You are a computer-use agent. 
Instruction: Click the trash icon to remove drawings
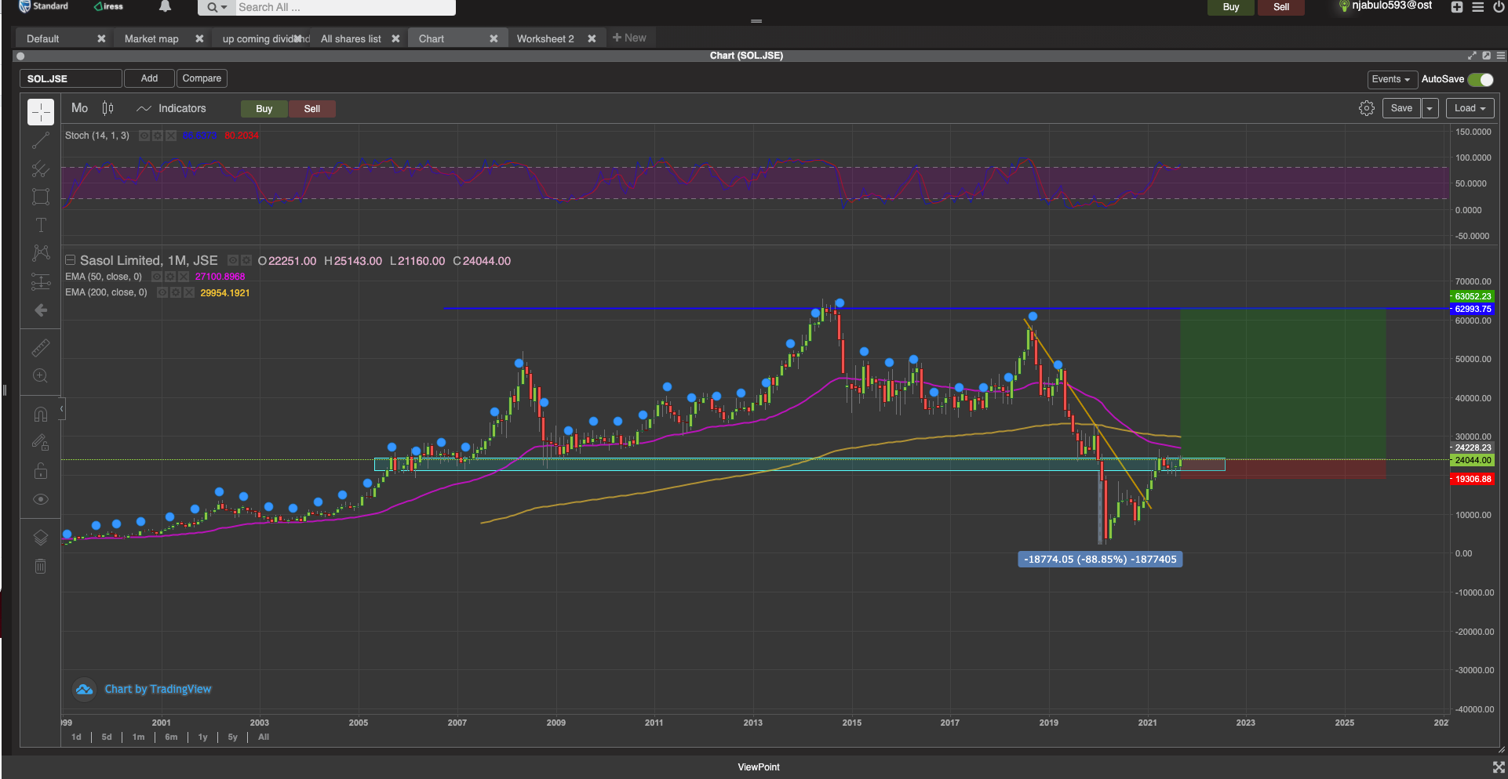pyautogui.click(x=41, y=566)
